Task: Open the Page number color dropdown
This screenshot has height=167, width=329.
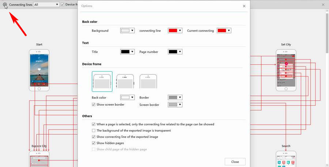Action: click(175, 52)
